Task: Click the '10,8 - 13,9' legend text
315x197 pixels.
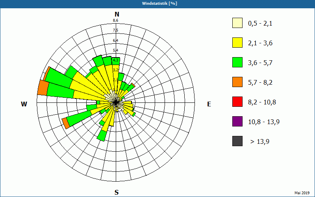Action: 264,122
